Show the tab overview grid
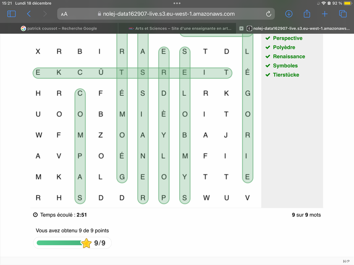This screenshot has width=354, height=265. tap(342, 14)
